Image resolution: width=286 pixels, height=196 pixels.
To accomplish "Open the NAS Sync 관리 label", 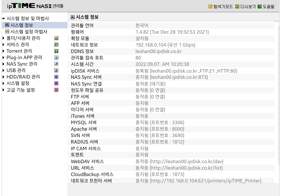I will click(x=22, y=64).
